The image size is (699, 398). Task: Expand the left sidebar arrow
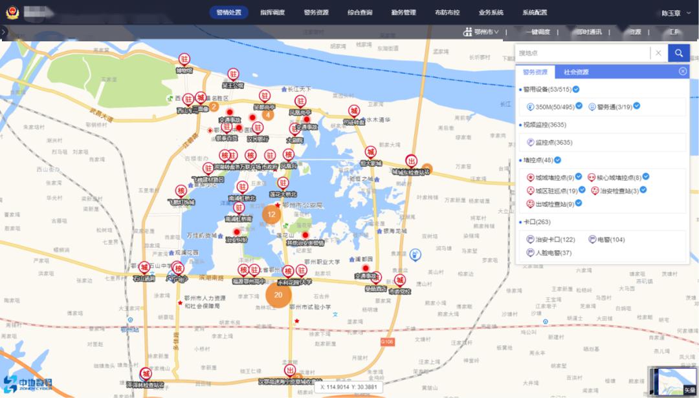(4, 32)
